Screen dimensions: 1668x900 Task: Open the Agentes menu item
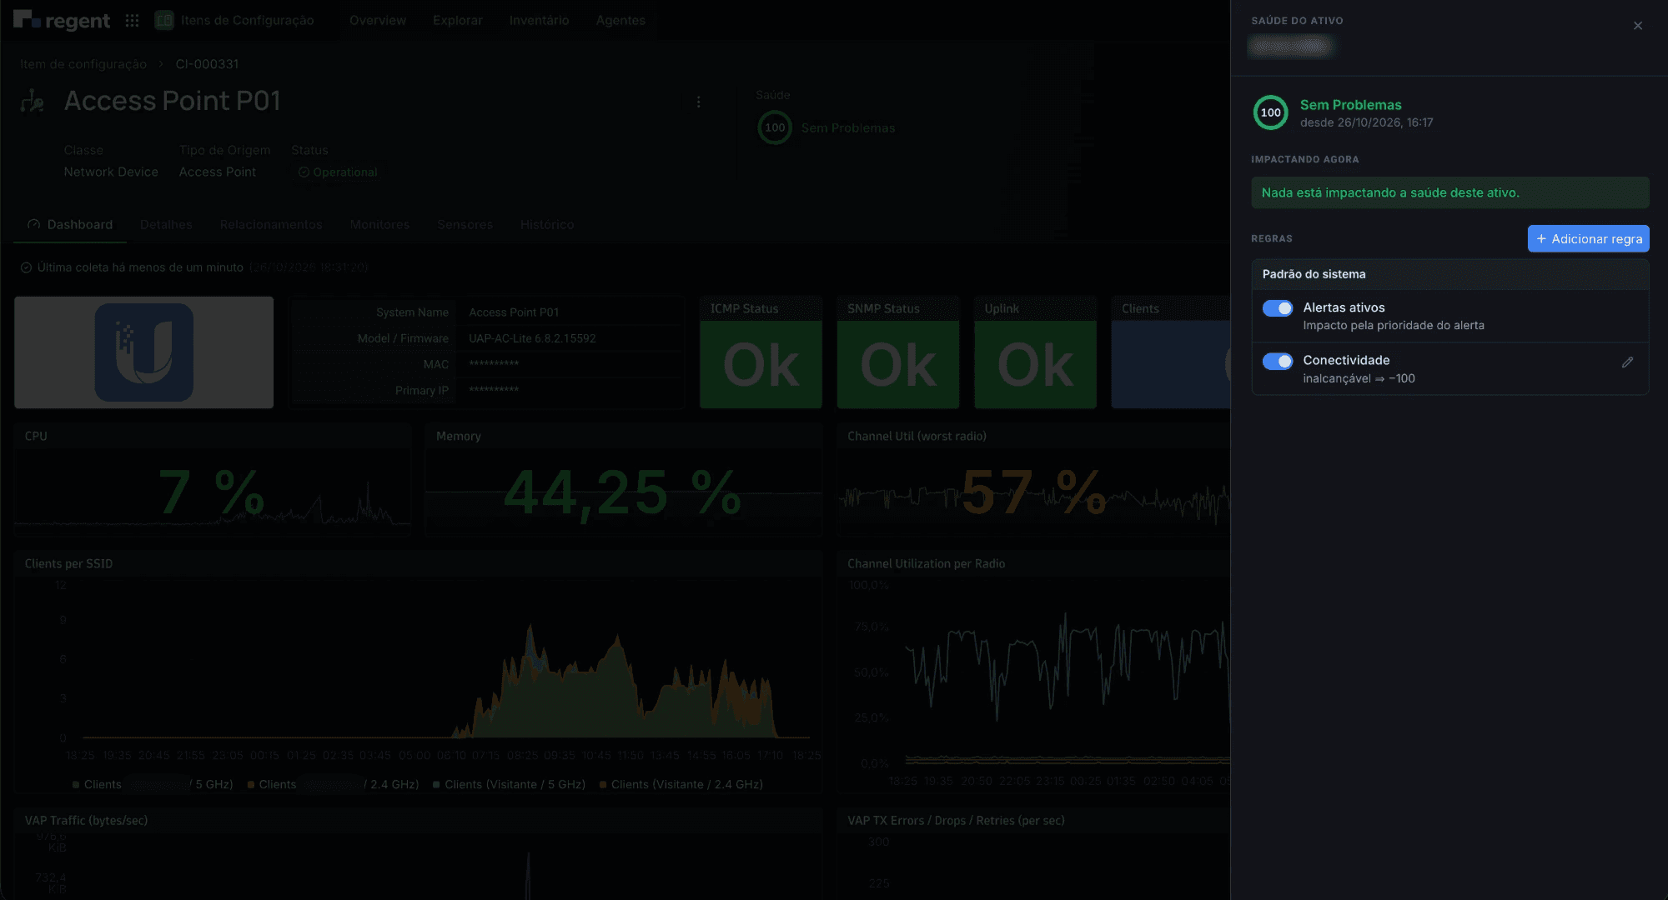click(x=620, y=20)
